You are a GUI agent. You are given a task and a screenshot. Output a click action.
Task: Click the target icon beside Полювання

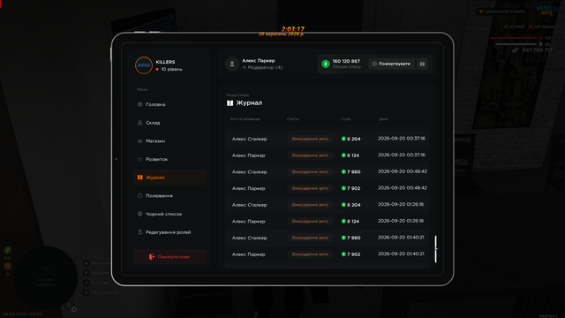tap(139, 196)
